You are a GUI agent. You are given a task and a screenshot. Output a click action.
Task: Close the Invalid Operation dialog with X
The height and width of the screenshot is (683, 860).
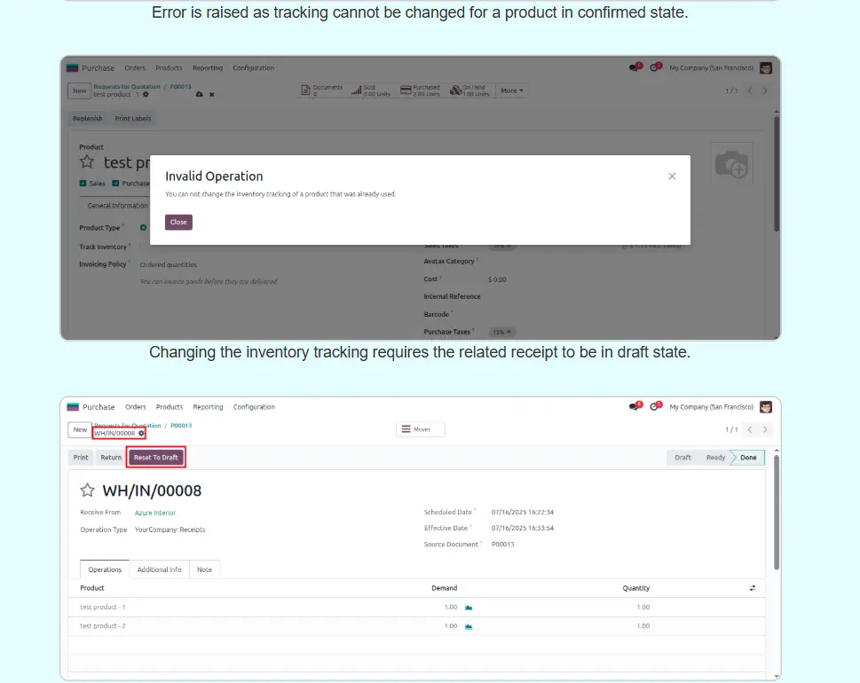coord(672,177)
